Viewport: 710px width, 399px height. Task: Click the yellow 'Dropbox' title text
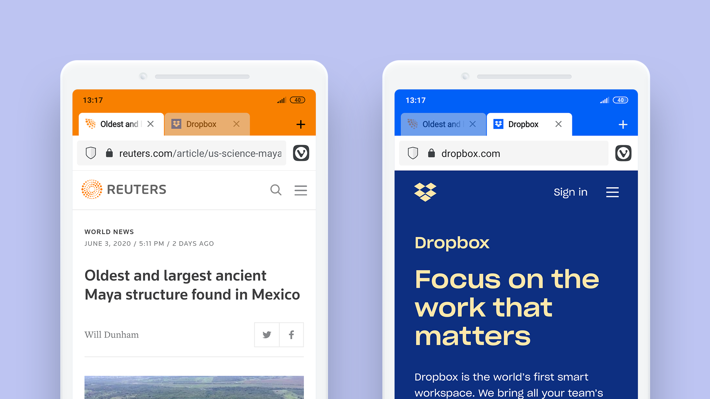(452, 243)
